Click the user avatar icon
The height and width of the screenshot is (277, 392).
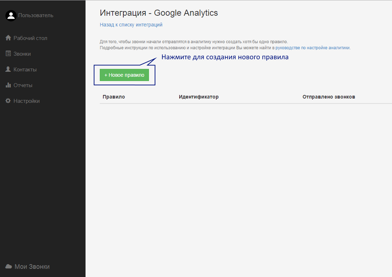click(x=11, y=16)
